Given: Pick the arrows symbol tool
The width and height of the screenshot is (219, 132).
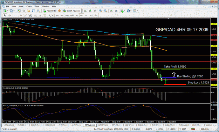Looking at the screenshot, I should [50, 15].
